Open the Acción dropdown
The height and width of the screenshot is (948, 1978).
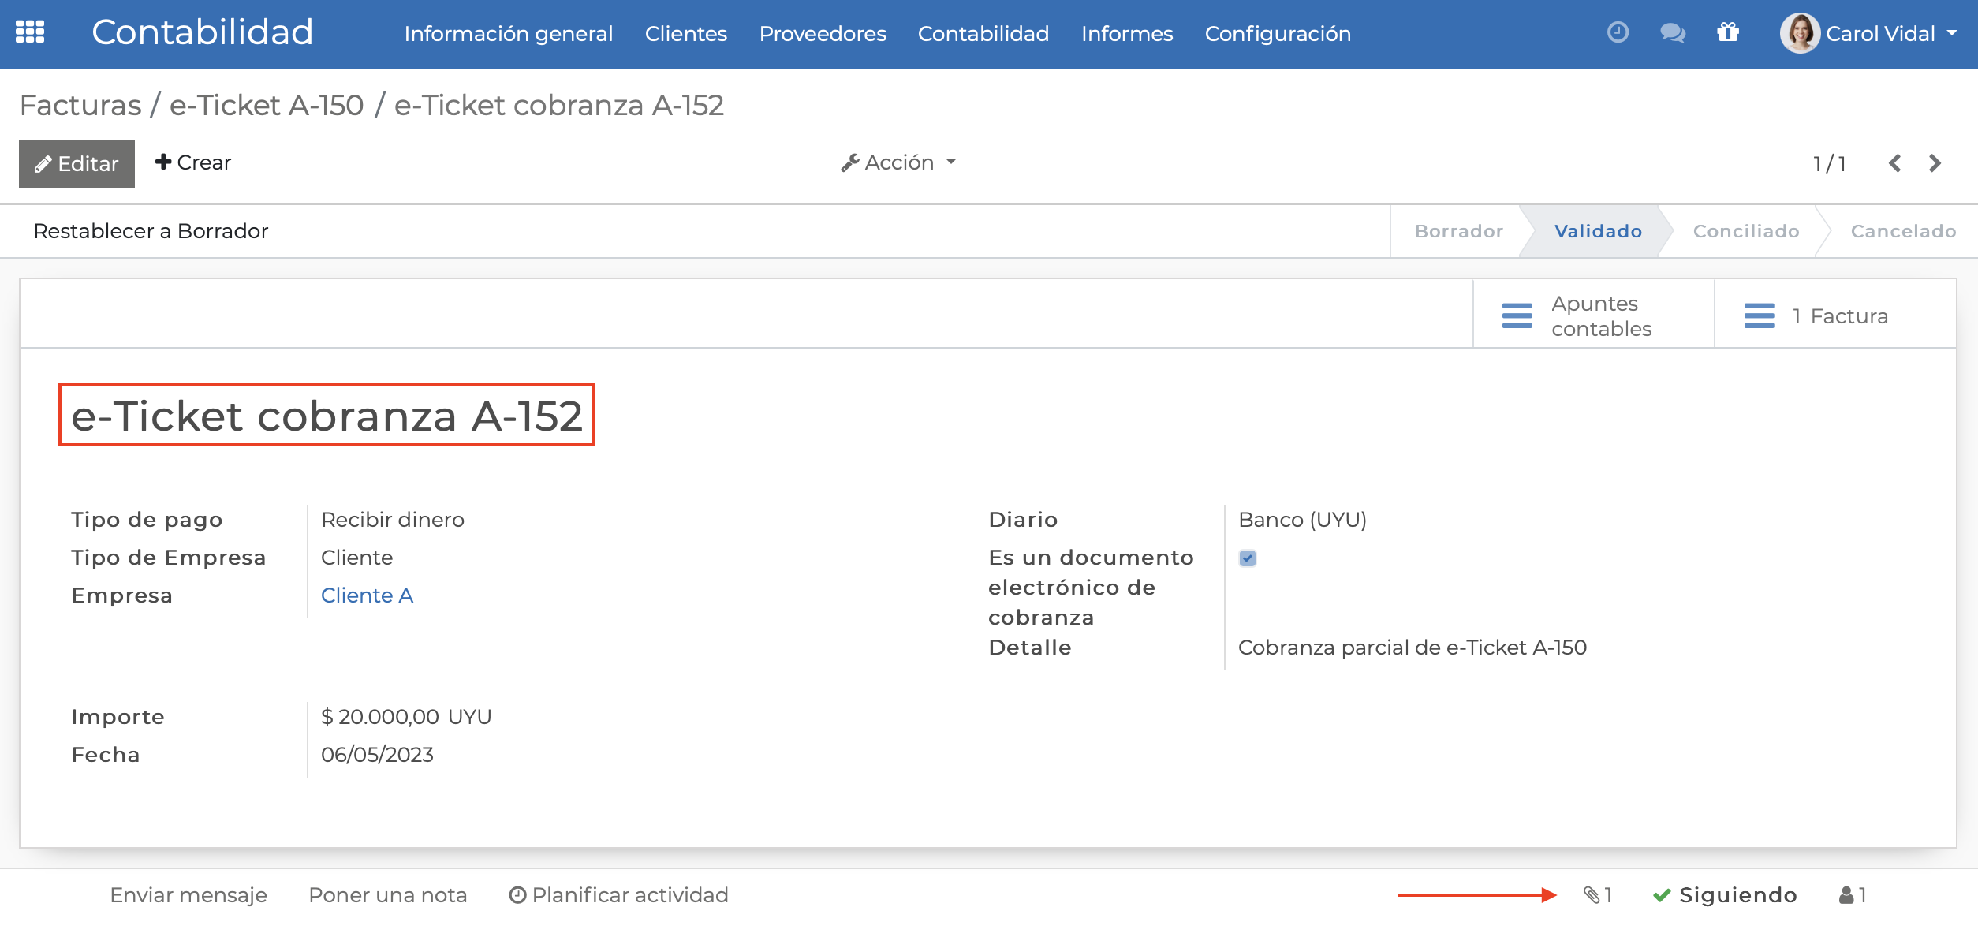point(898,162)
